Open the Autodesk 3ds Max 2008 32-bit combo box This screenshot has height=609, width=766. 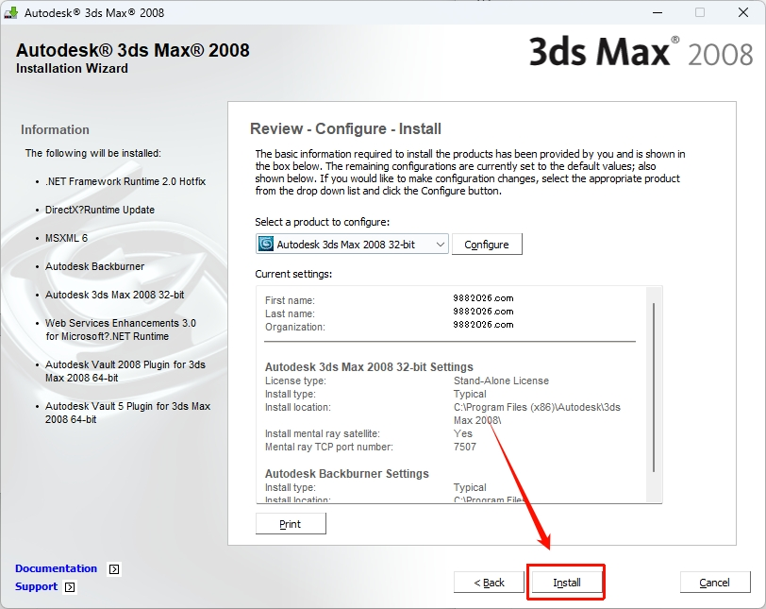pos(353,245)
